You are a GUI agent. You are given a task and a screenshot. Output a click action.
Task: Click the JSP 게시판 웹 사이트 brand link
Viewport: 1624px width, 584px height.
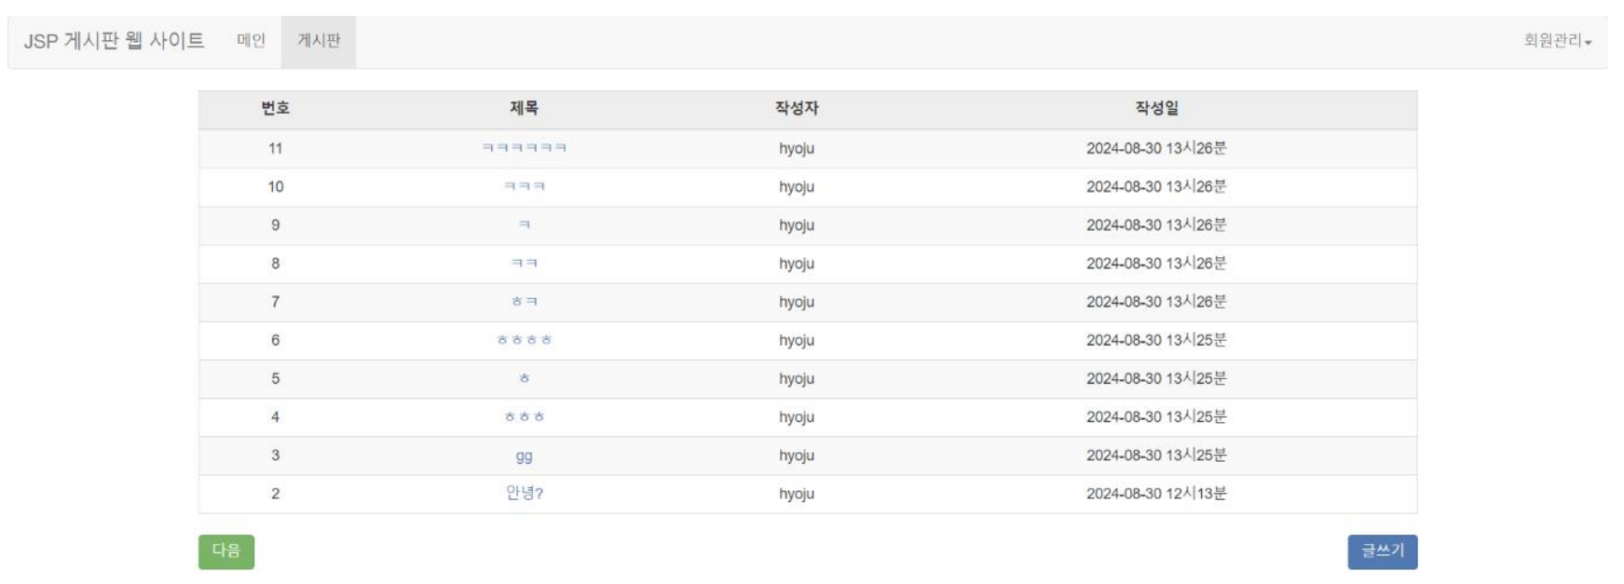pyautogui.click(x=114, y=41)
